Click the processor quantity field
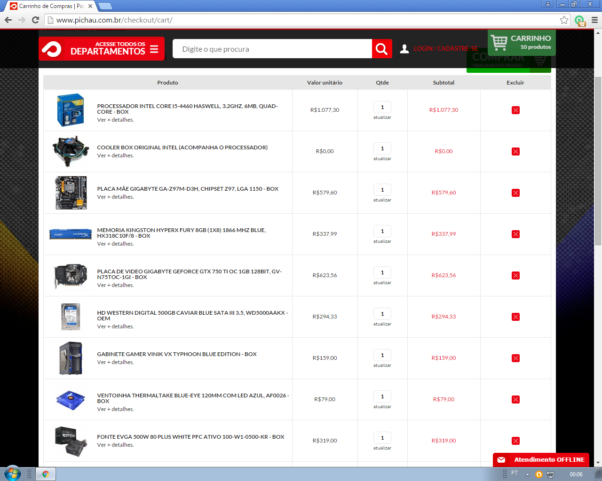This screenshot has width=602, height=481. [x=382, y=107]
